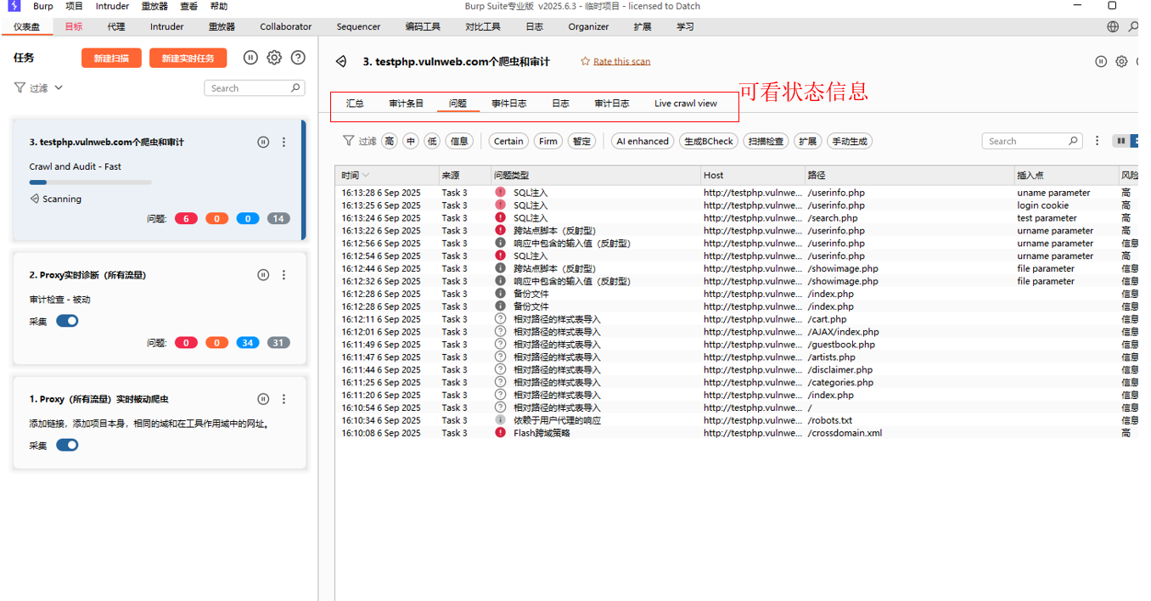
Task: Toggle the 采集 switch on task 2
Action: tap(67, 321)
